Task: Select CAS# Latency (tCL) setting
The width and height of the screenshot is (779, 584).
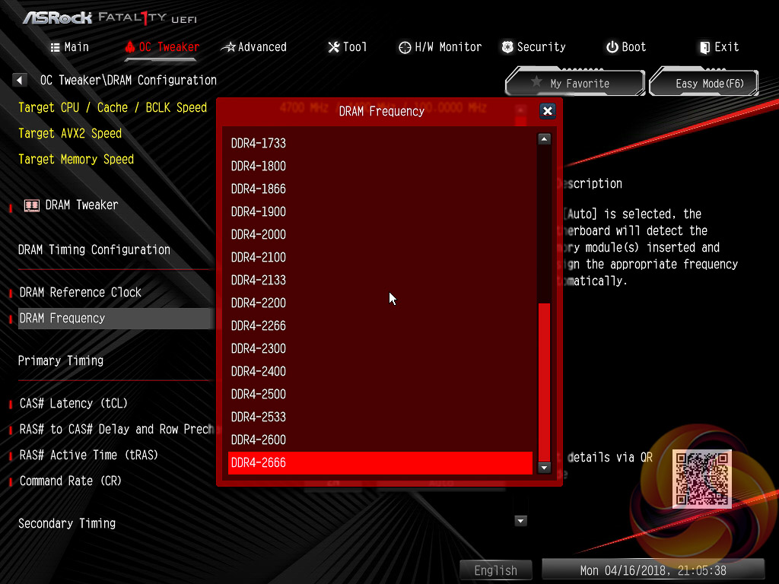Action: [x=74, y=403]
